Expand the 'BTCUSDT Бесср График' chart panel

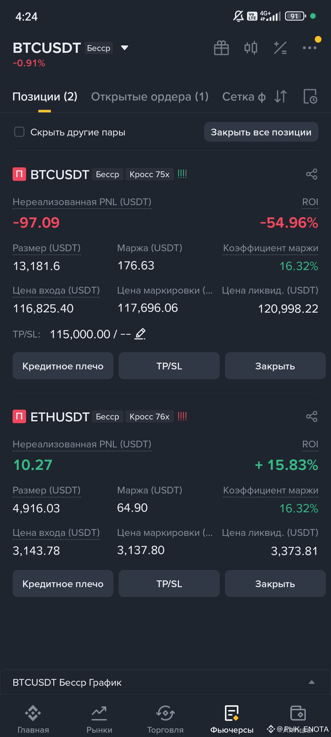point(165,682)
